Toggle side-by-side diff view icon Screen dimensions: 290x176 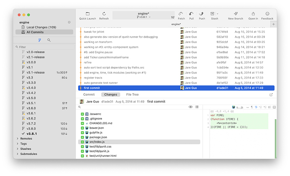[x=274, y=107]
